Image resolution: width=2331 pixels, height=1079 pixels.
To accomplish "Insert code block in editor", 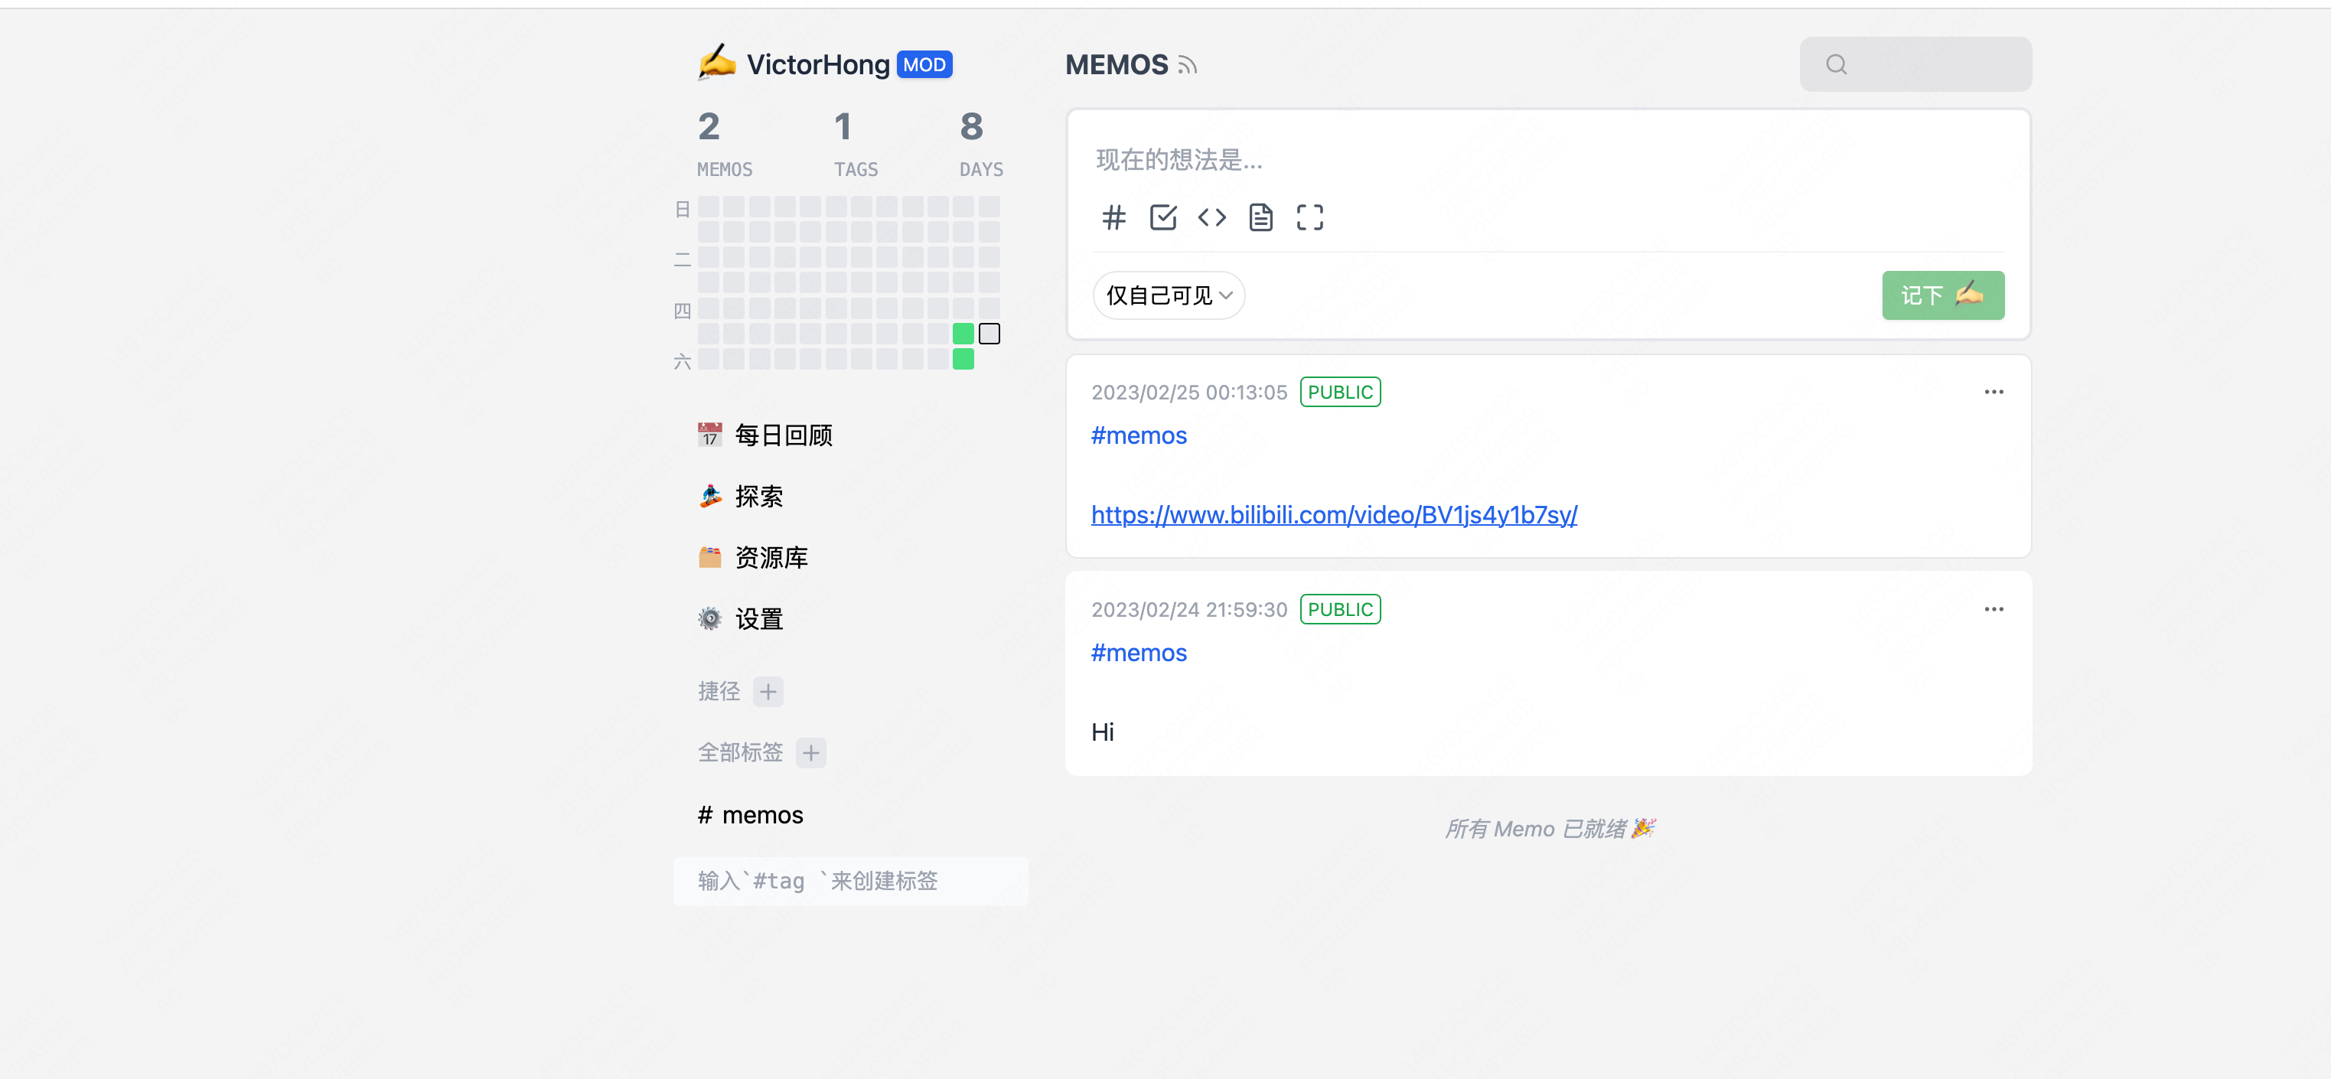I will pos(1211,217).
